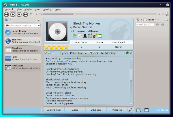
Task: Switch to the Wikipedia applet tab
Action: pos(96,110)
